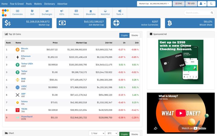Open Pools in top menu
This screenshot has width=217, height=136.
[29, 4]
